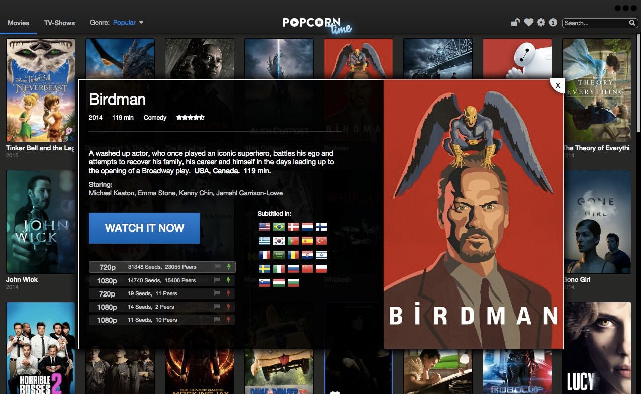Flag the 720p 19 seeds torrent
Viewport: 641px width, 394px height.
click(217, 293)
